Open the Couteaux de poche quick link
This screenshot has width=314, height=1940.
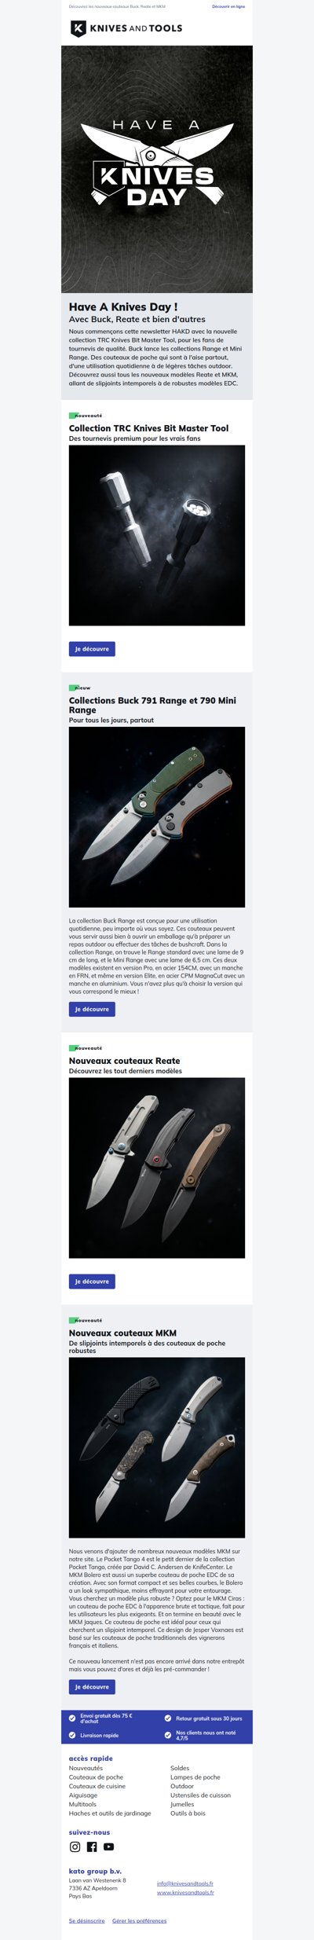[96, 1777]
